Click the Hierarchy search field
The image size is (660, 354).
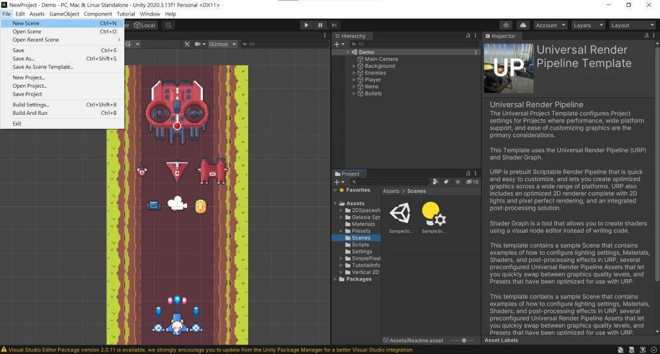click(414, 44)
